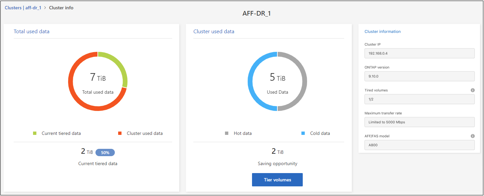Viewport: 484px width, 196px height.
Task: Click the Cluster used data donut chart center
Action: [x=277, y=81]
